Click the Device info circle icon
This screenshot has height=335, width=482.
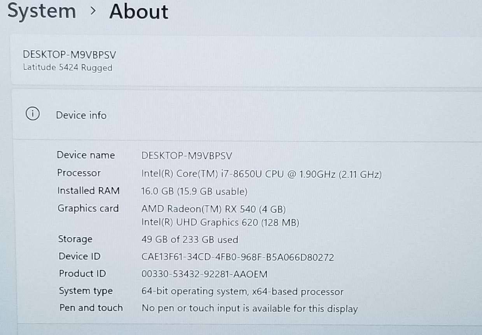[x=33, y=114]
